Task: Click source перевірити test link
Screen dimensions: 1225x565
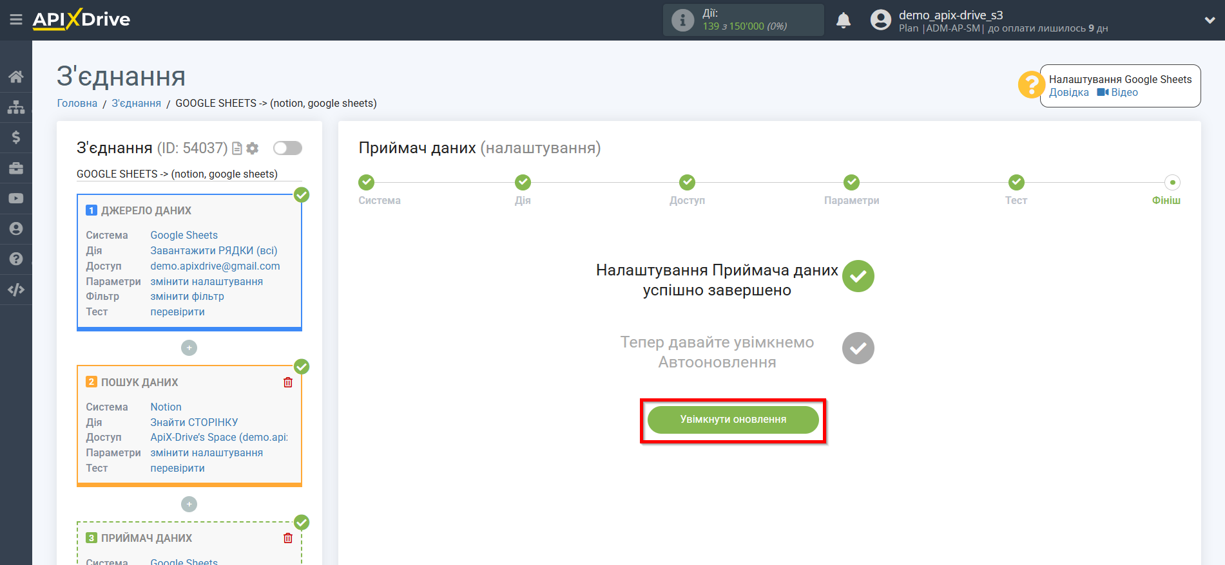Action: coord(178,312)
